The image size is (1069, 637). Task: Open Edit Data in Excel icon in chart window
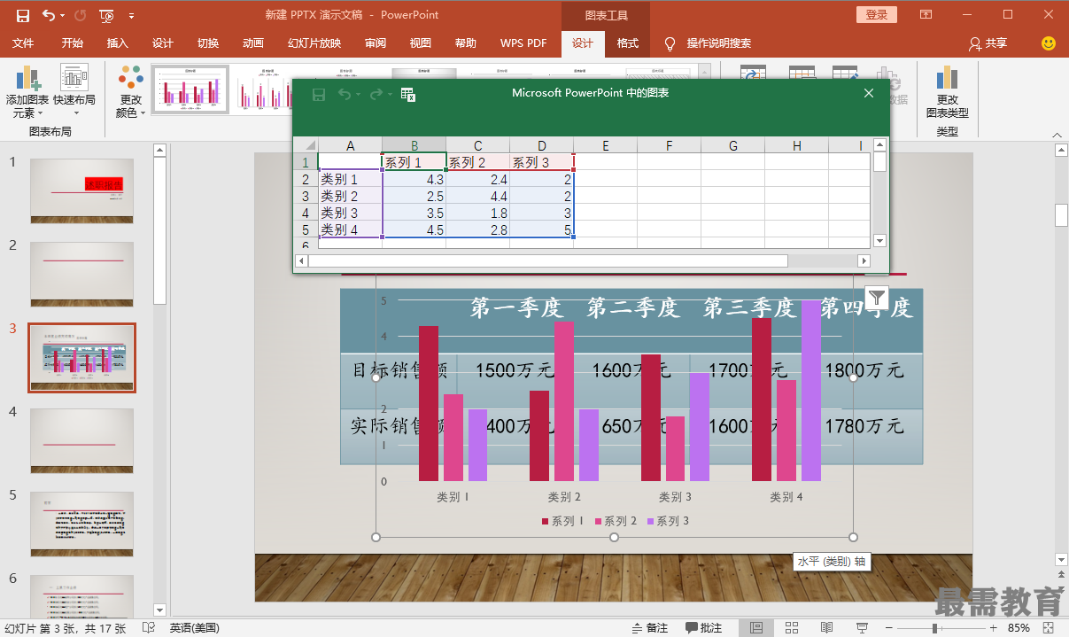[x=408, y=94]
